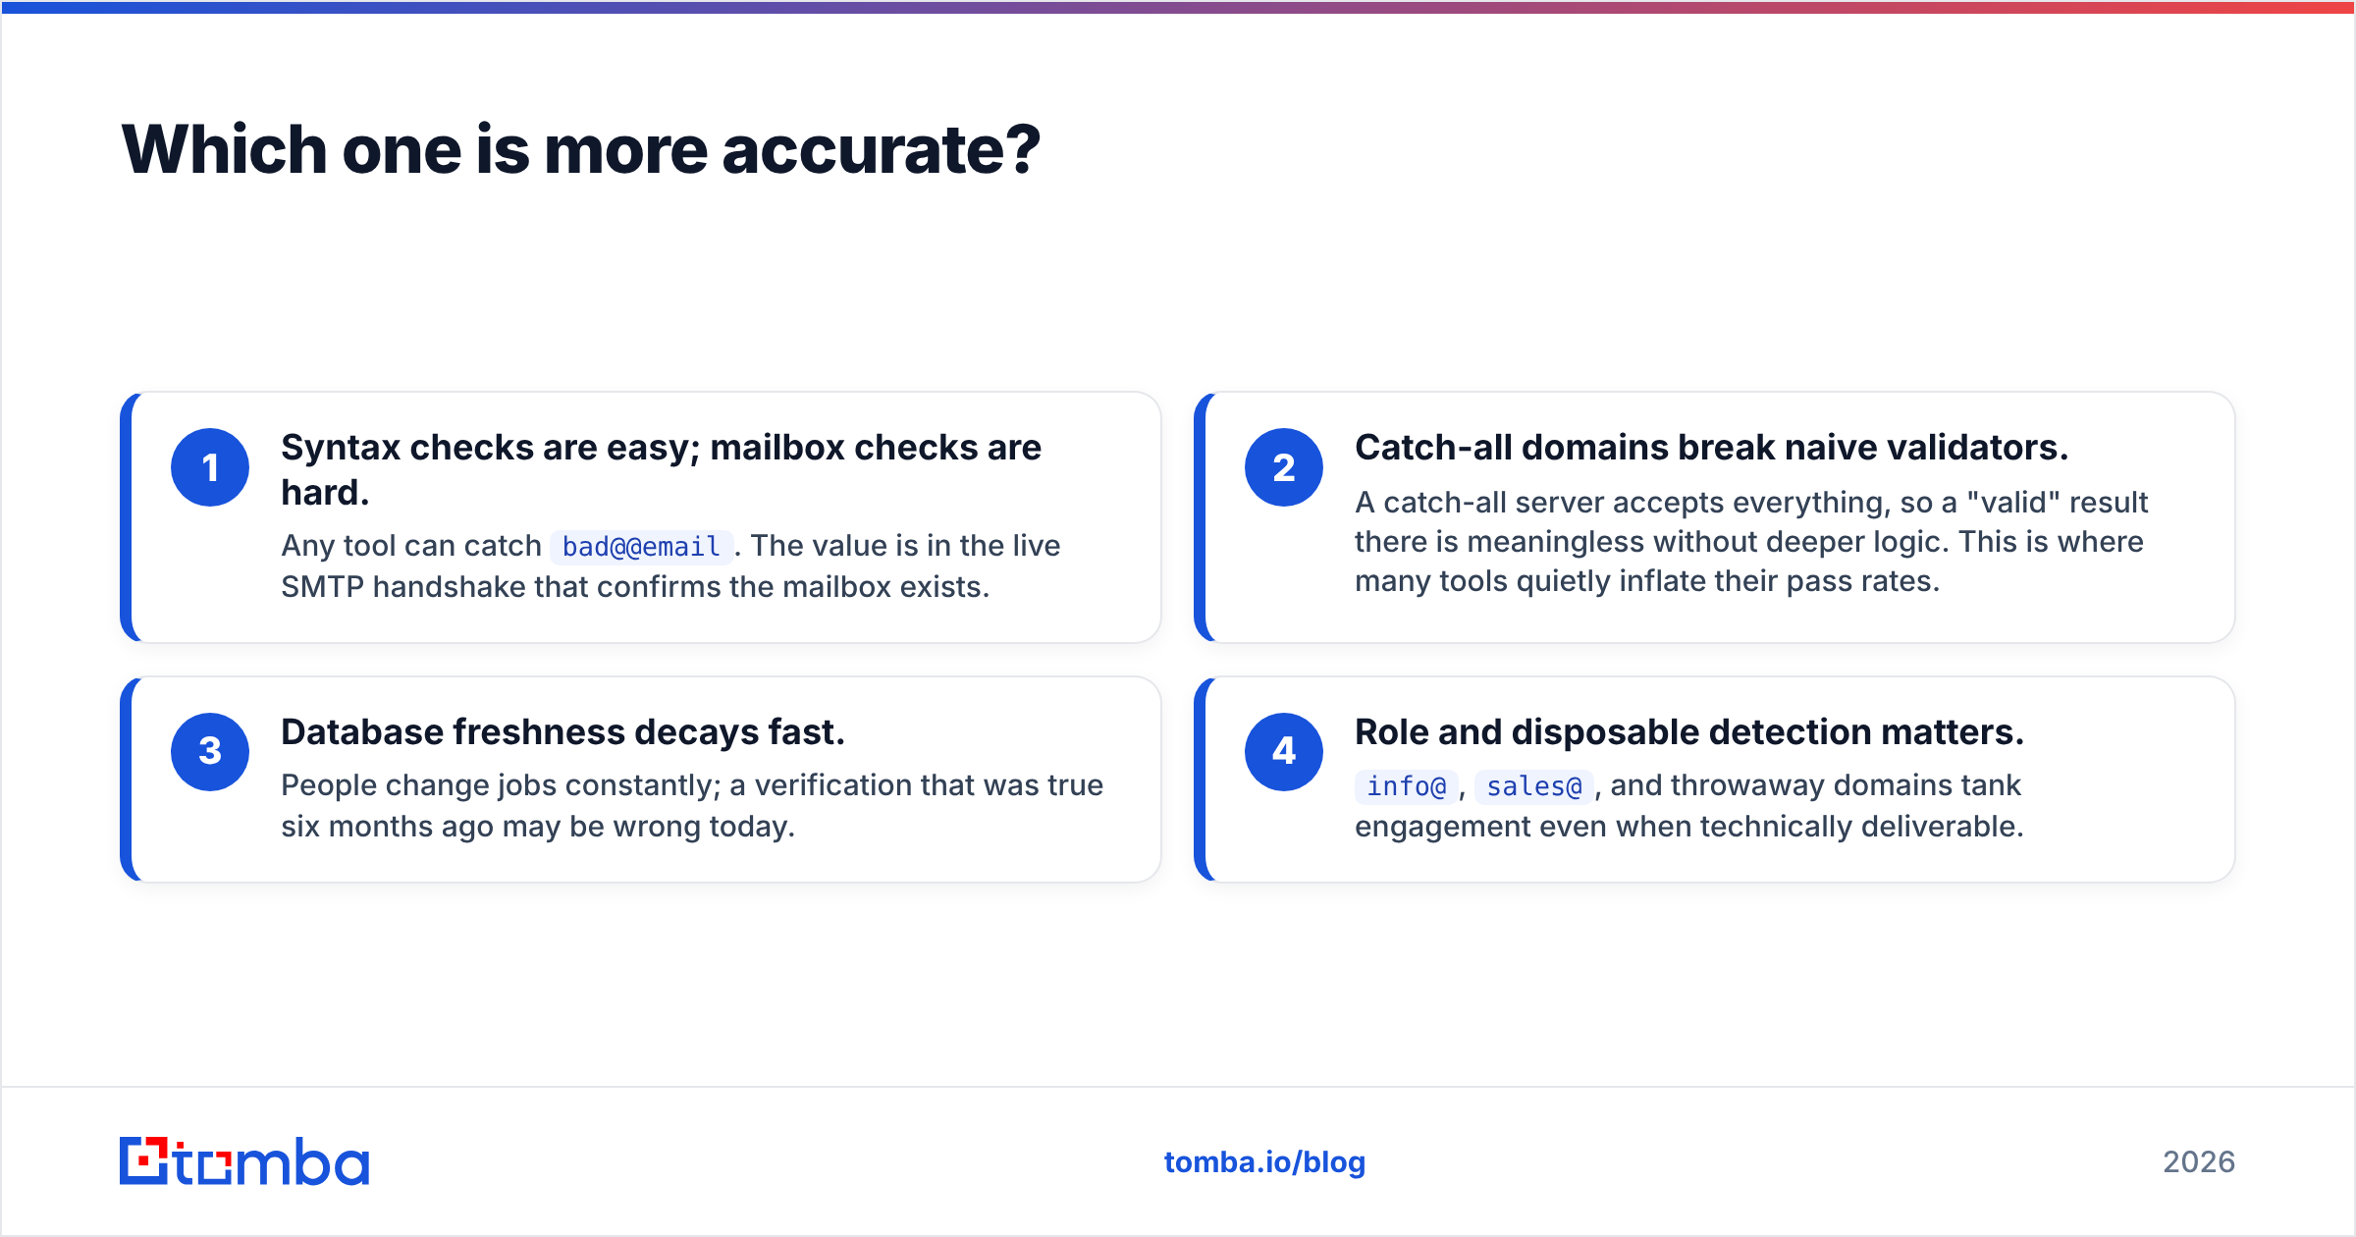This screenshot has width=2356, height=1237.
Task: Click the gradient bar at page top
Action: [x=1178, y=7]
